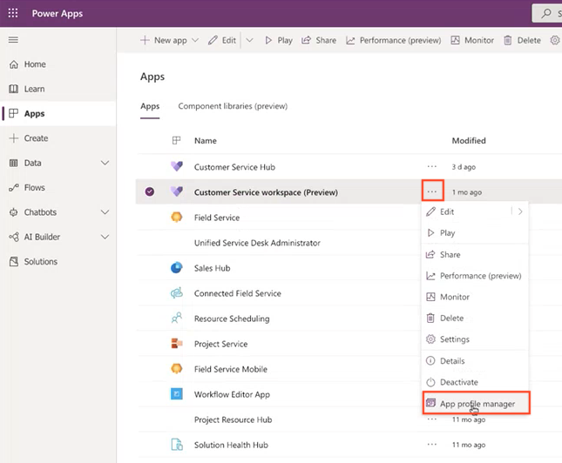The height and width of the screenshot is (463, 562).
Task: Open Solution Health Hub app
Action: 231,445
